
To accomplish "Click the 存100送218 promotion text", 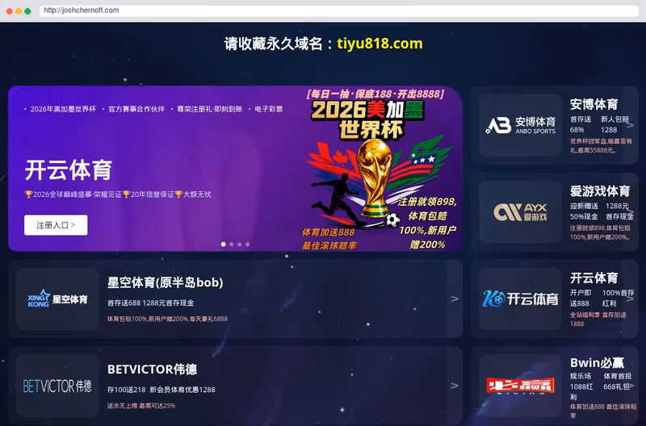I will point(127,390).
